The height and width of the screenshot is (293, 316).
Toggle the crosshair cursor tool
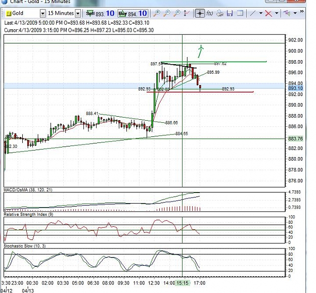pos(200,14)
